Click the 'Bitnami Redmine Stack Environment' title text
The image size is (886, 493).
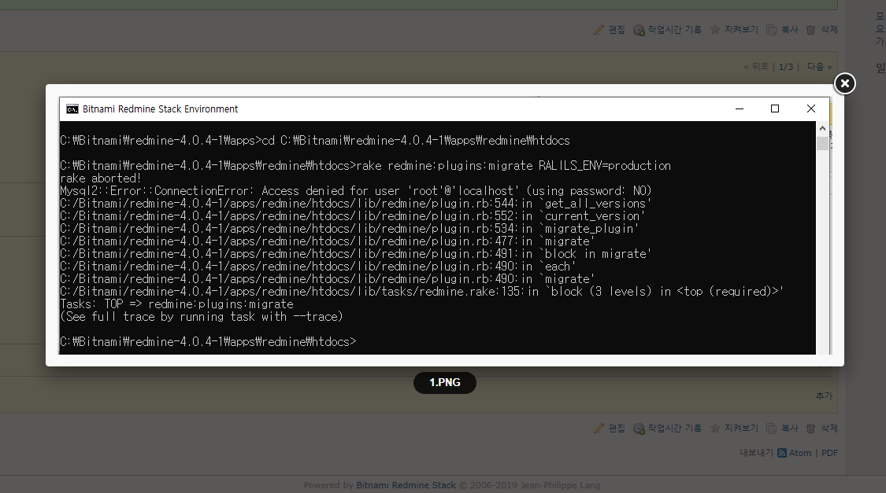pos(161,109)
